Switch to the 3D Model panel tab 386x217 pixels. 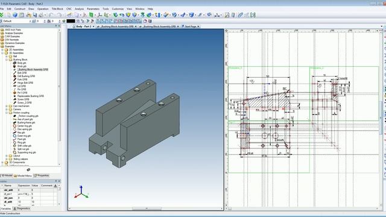point(7,175)
